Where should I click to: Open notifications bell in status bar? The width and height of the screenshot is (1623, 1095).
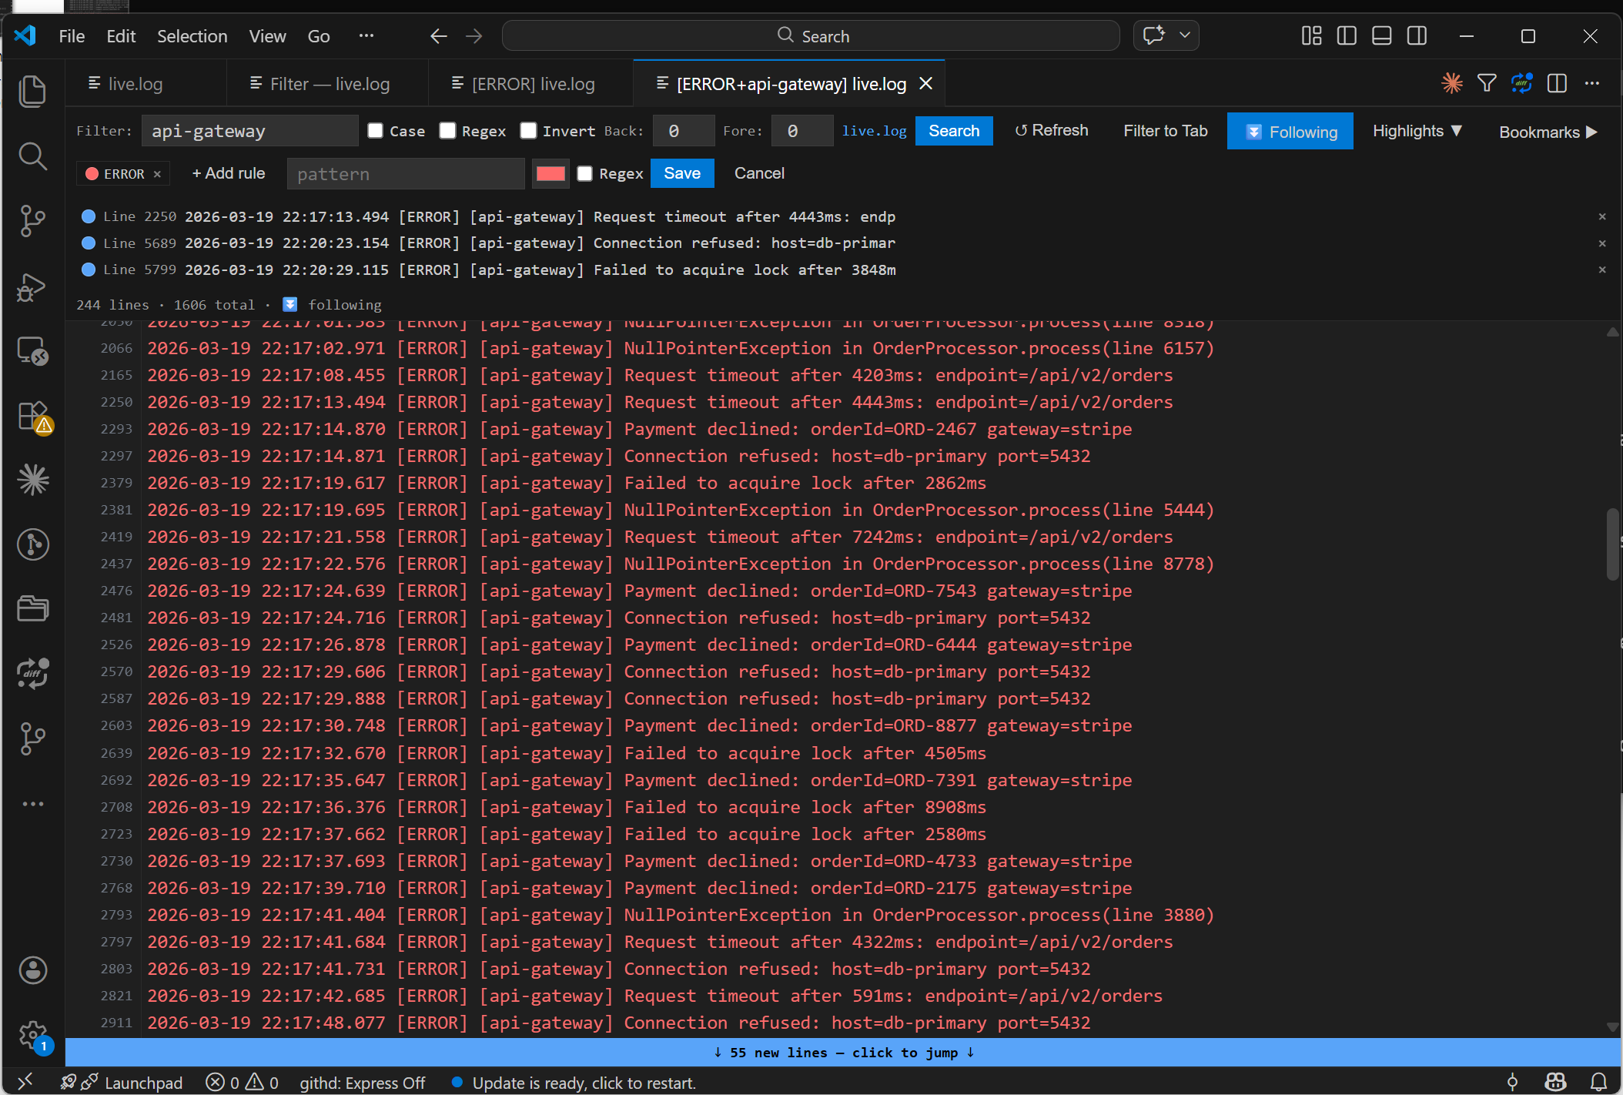[x=1598, y=1082]
